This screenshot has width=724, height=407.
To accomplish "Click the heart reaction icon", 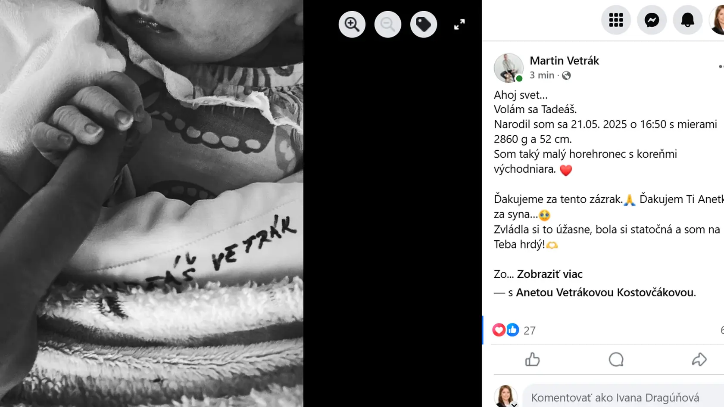I will [x=499, y=330].
